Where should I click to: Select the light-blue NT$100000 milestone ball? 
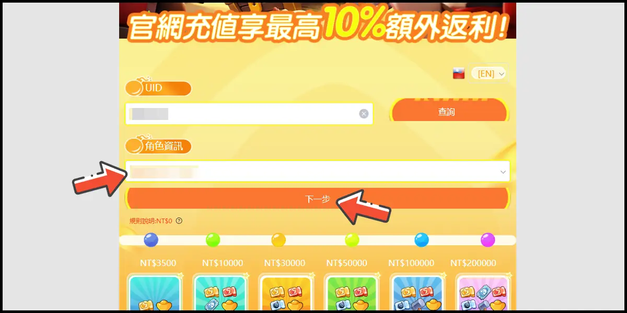click(422, 240)
